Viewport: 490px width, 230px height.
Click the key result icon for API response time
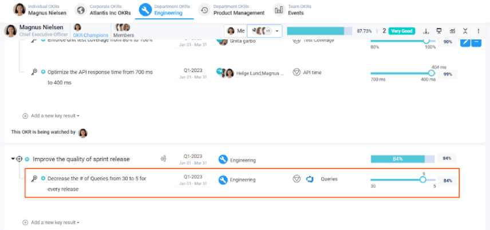34,72
